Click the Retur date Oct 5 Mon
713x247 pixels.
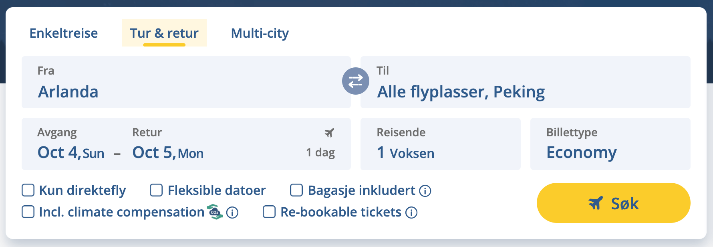coord(168,153)
